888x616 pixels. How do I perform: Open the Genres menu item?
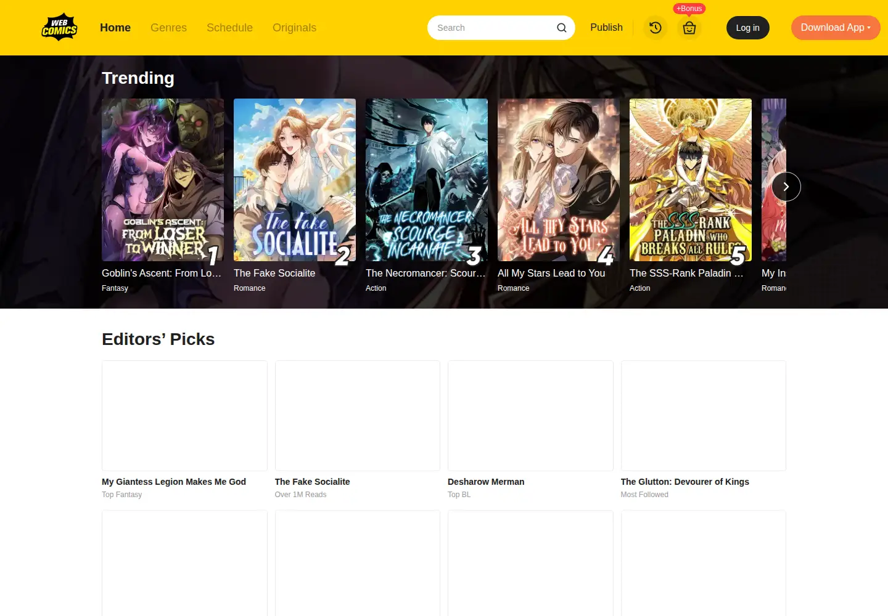tap(168, 28)
